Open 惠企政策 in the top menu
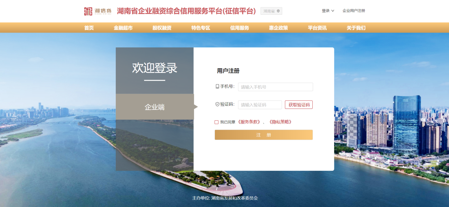The height and width of the screenshot is (207, 449). point(278,28)
